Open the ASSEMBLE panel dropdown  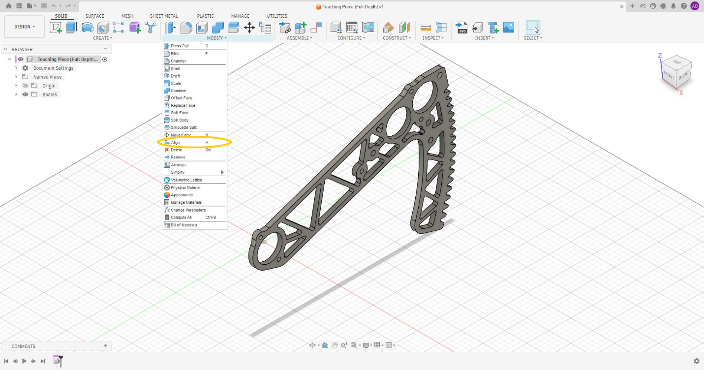(x=300, y=38)
